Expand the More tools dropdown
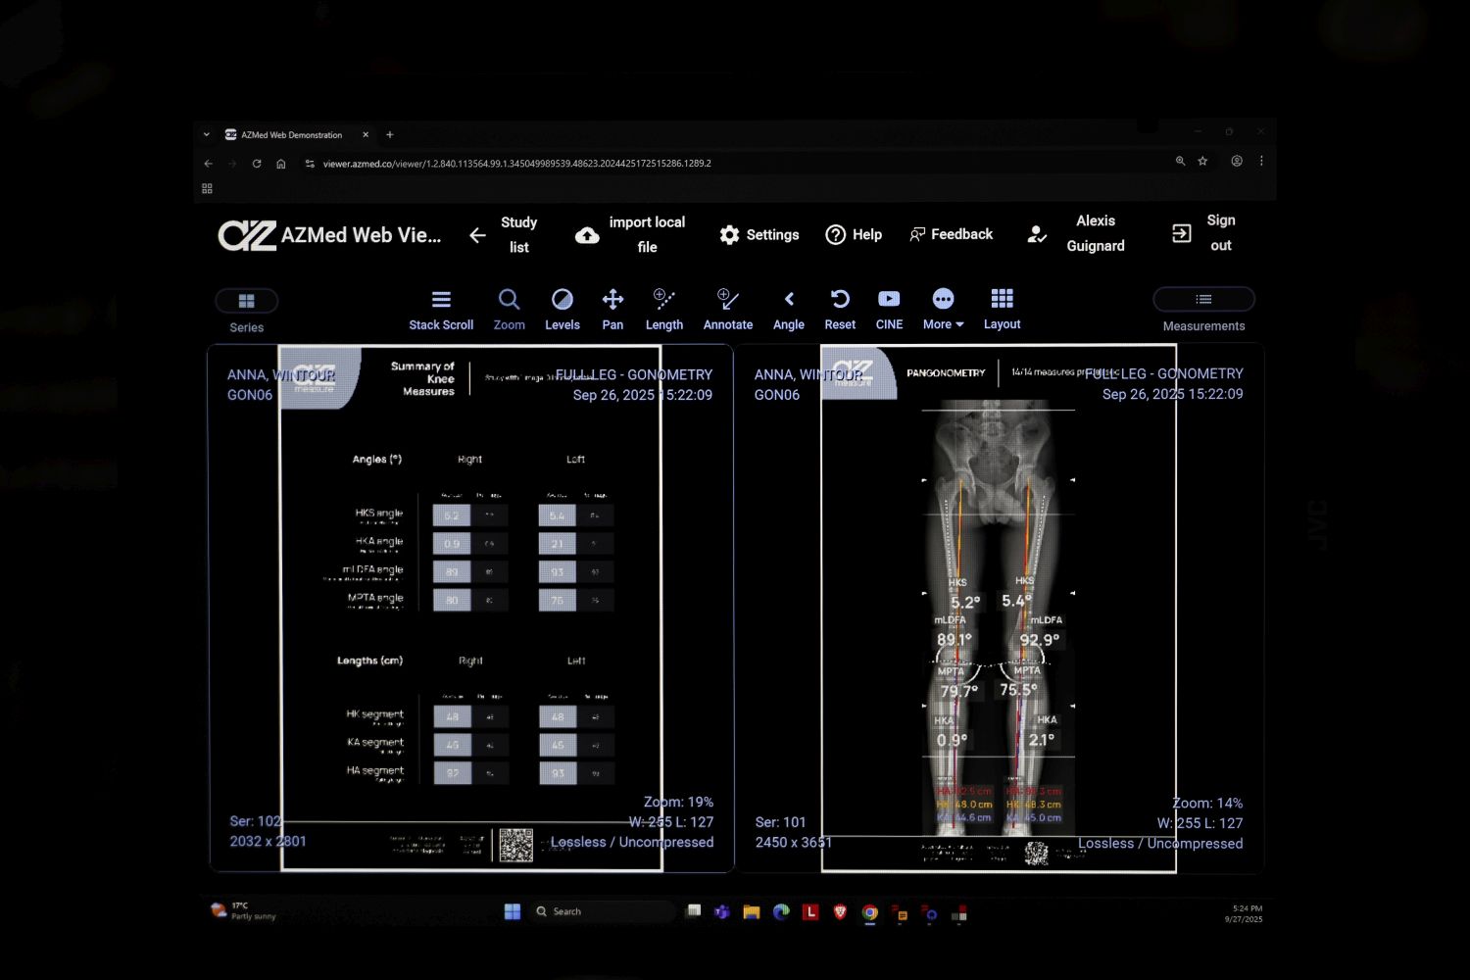 tap(943, 309)
